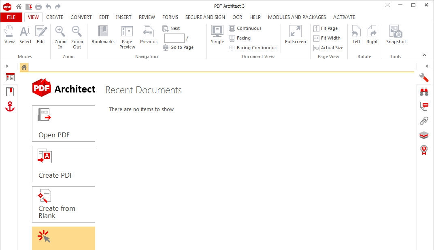434x250 pixels.
Task: Select the page thumbnails icon in the left sidebar
Action: [10, 78]
